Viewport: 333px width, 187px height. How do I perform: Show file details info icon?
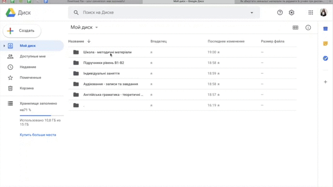coord(308,27)
